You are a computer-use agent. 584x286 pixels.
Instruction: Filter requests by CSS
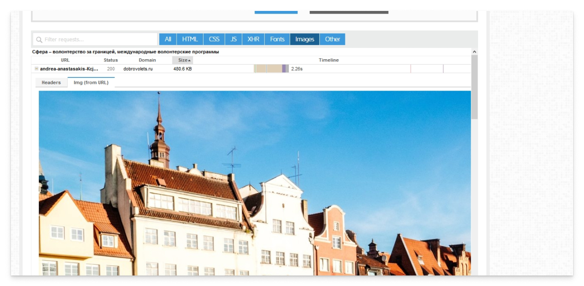(x=214, y=39)
